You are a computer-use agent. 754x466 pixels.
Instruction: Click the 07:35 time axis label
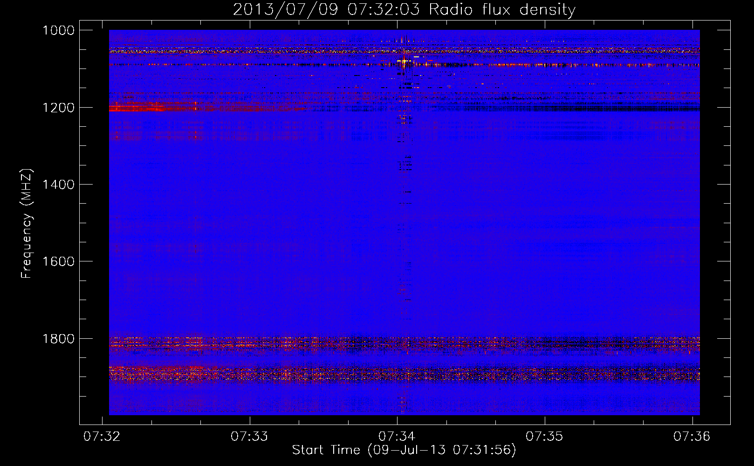(x=544, y=436)
